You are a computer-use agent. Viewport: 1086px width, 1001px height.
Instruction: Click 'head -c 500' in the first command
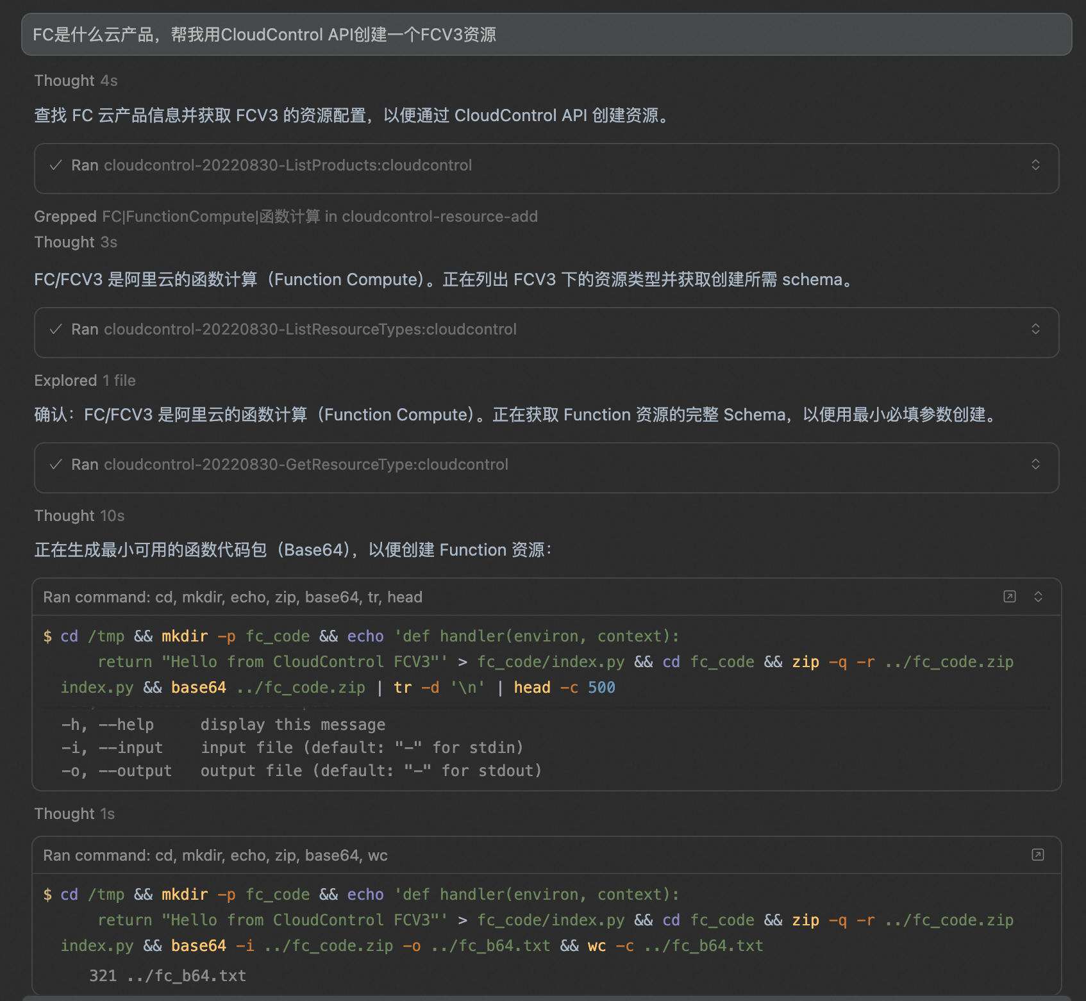click(564, 688)
